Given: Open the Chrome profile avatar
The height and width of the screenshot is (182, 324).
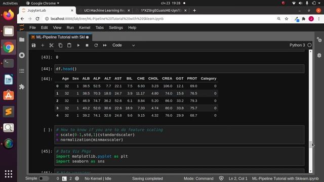Looking at the screenshot, I should (x=311, y=19).
